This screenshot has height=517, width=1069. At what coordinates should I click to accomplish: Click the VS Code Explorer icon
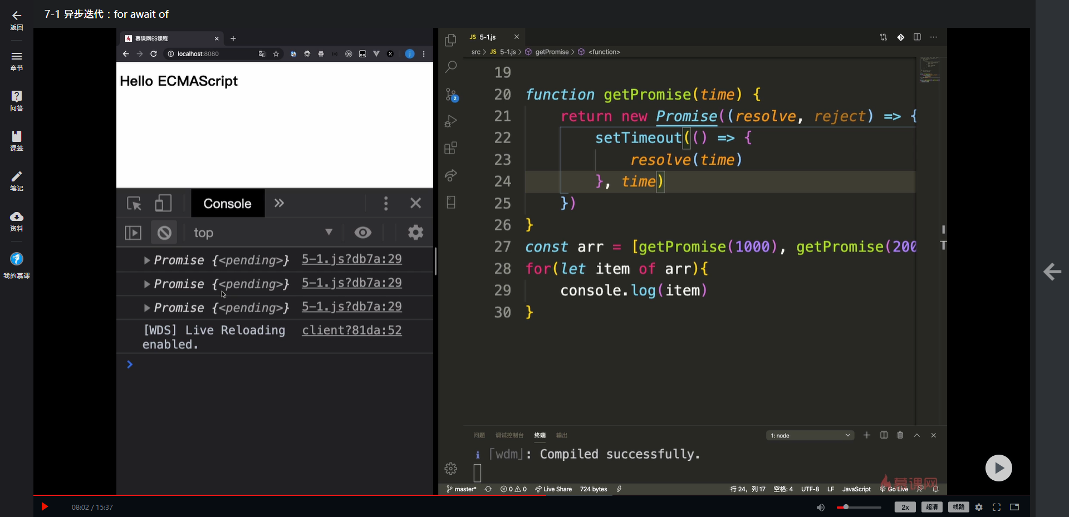click(451, 40)
